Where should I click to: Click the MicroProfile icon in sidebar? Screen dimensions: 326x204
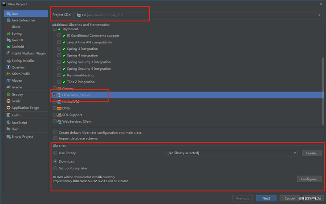pyautogui.click(x=8, y=74)
